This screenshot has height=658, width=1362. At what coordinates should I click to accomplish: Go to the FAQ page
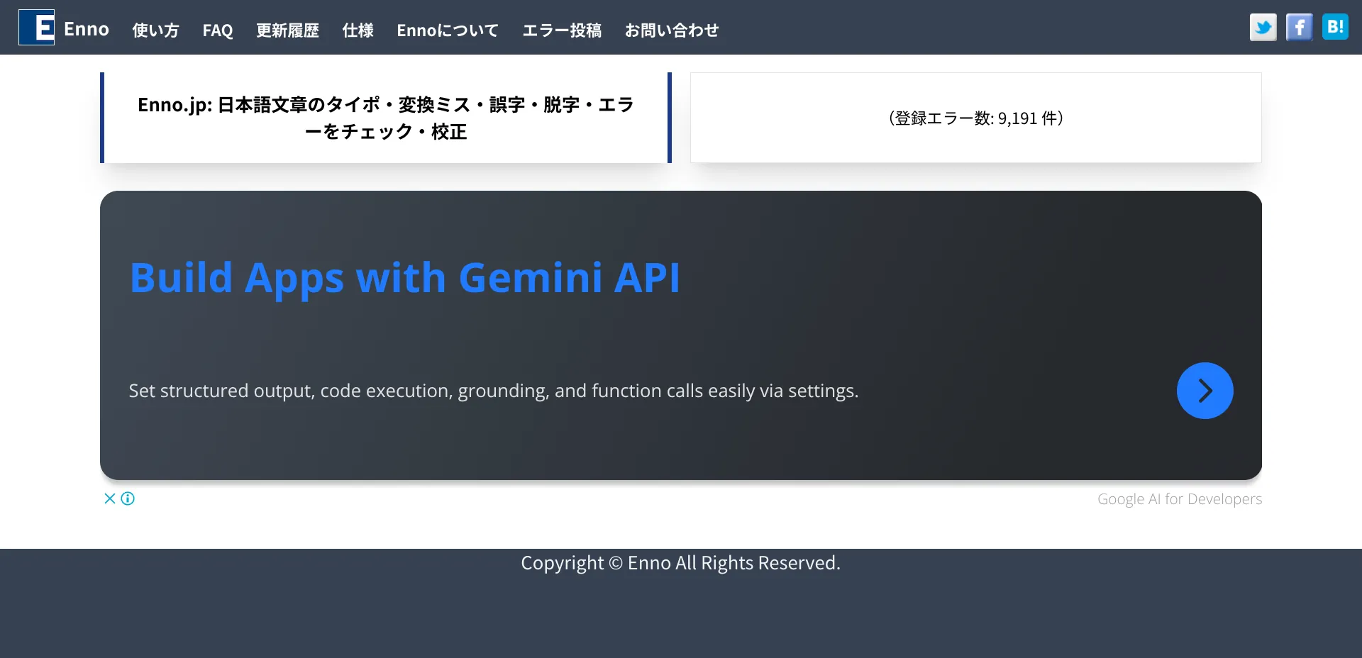pos(218,30)
